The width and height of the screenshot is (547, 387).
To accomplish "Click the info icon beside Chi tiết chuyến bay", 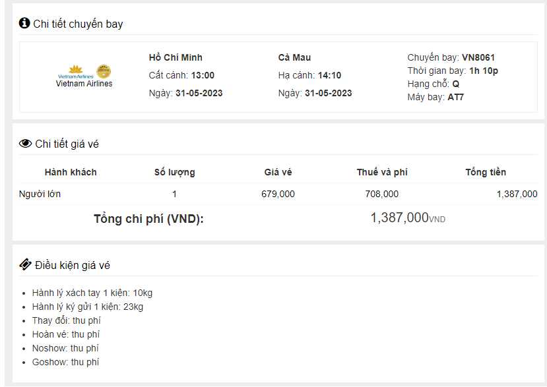I will [x=24, y=23].
